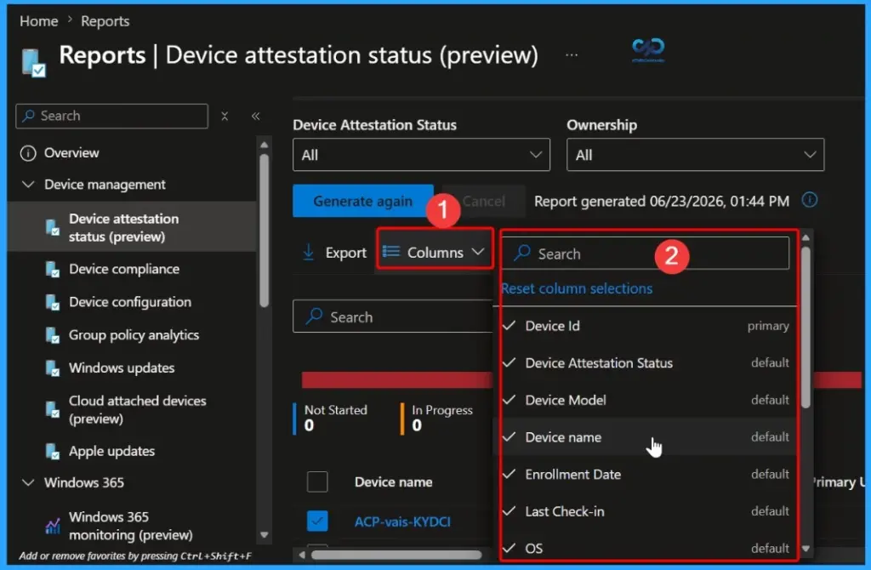
Task: Click the column picker Search field
Action: pyautogui.click(x=645, y=254)
